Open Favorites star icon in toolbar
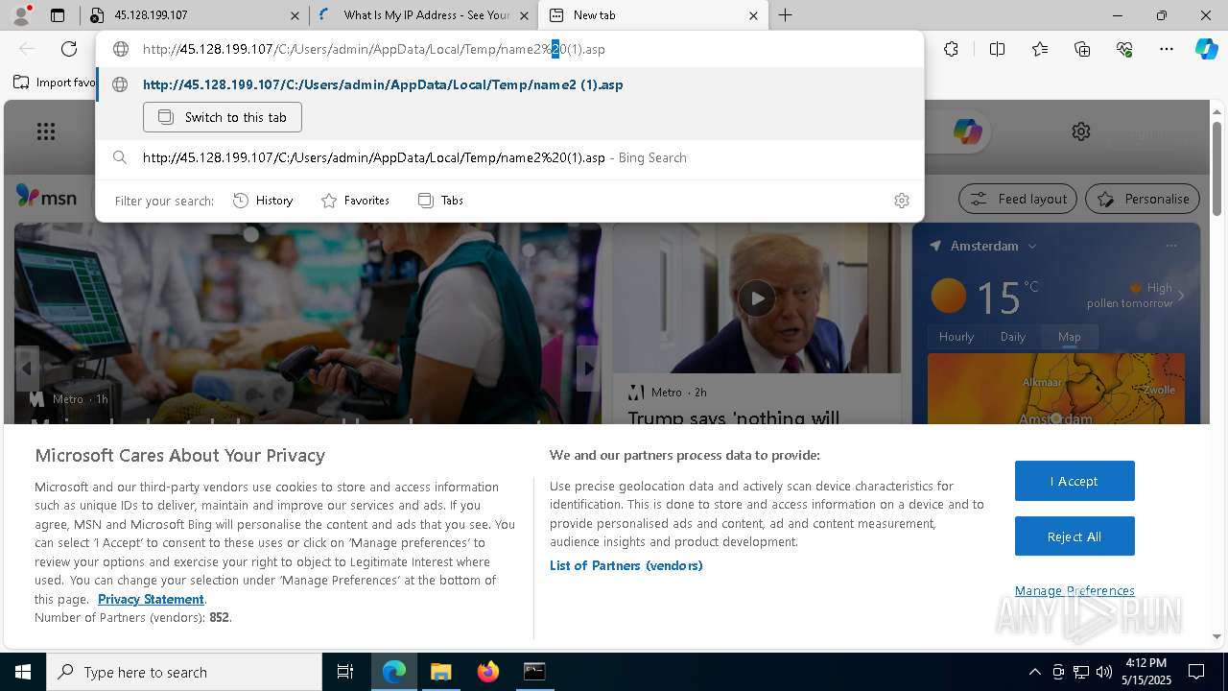The height and width of the screenshot is (691, 1228). click(x=1040, y=49)
